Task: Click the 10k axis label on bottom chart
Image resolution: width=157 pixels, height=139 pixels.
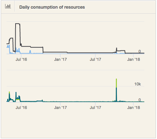Action: 137,84
